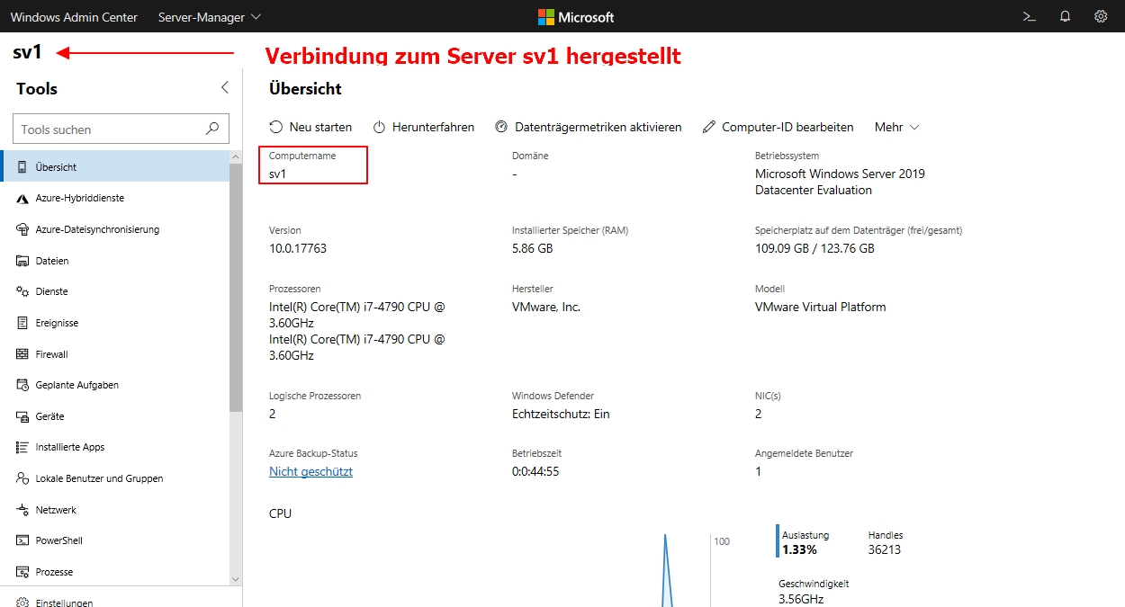
Task: Click the Dienste gears icon
Action: [x=22, y=291]
